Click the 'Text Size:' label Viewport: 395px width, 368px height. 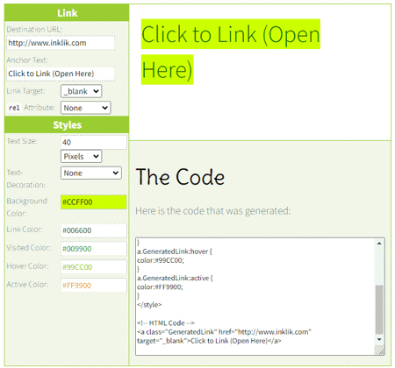coord(22,141)
